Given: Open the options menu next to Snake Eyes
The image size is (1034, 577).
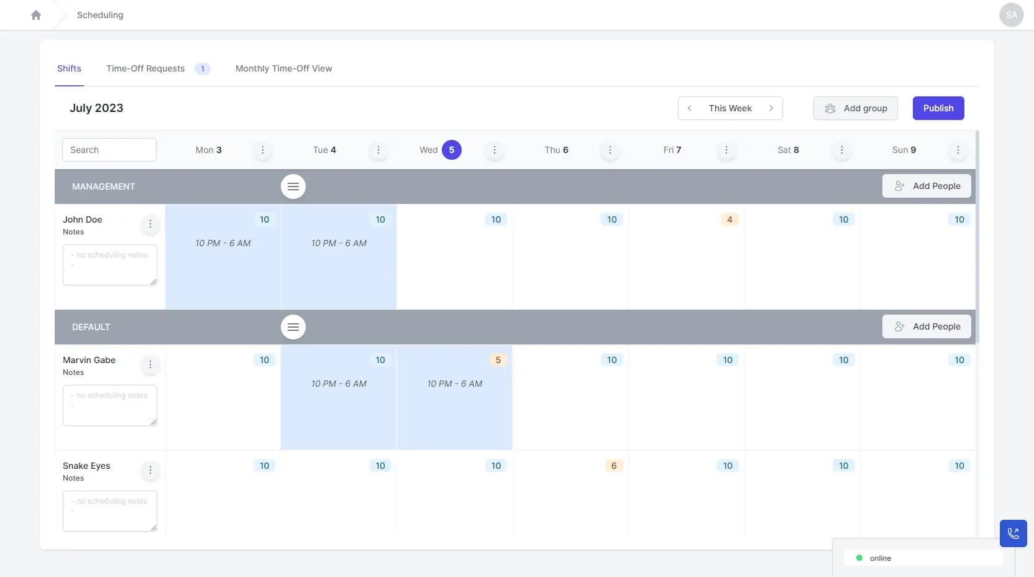Looking at the screenshot, I should 150,471.
